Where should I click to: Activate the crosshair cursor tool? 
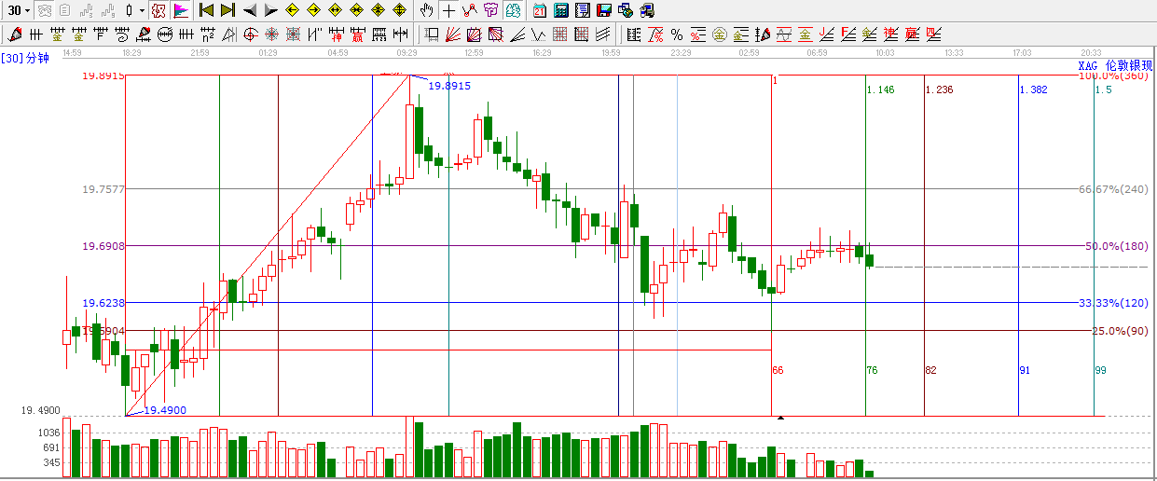448,10
